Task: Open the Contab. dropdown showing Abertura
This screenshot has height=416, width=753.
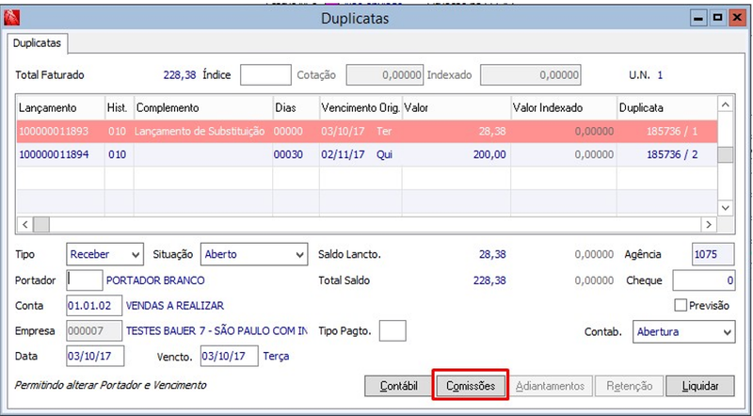Action: pos(684,332)
